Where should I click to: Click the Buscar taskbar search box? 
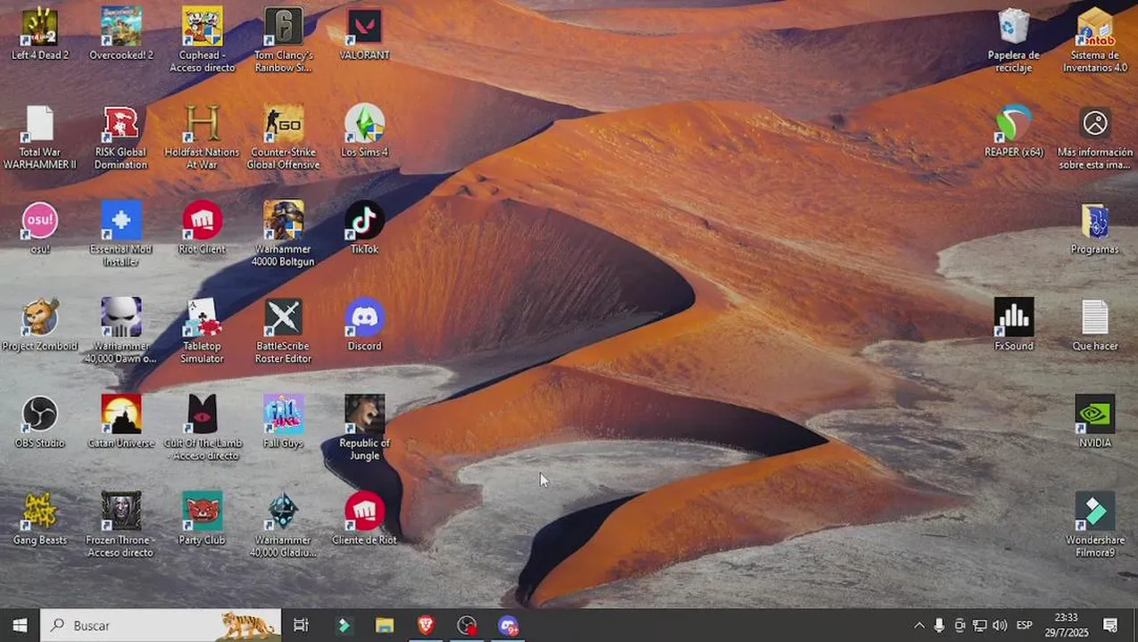[x=161, y=625]
